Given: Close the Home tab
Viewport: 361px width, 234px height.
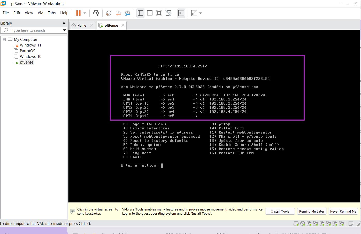Looking at the screenshot, I should (x=91, y=25).
